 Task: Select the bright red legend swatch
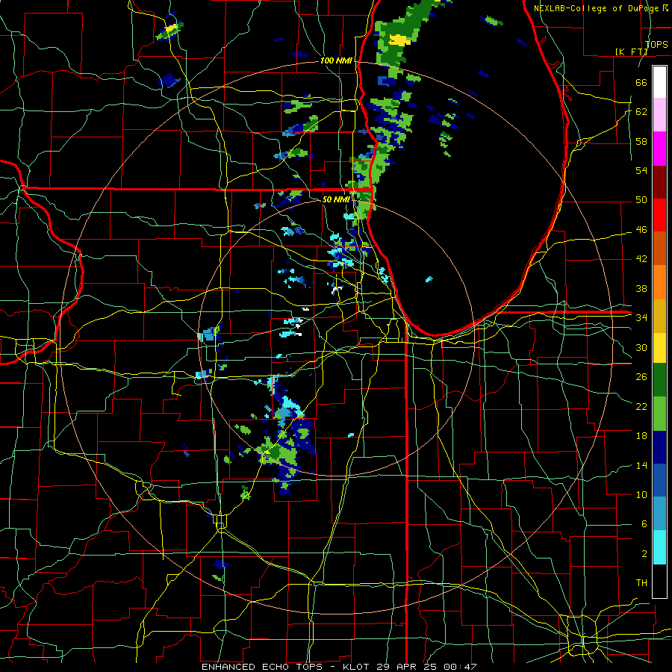tap(659, 215)
